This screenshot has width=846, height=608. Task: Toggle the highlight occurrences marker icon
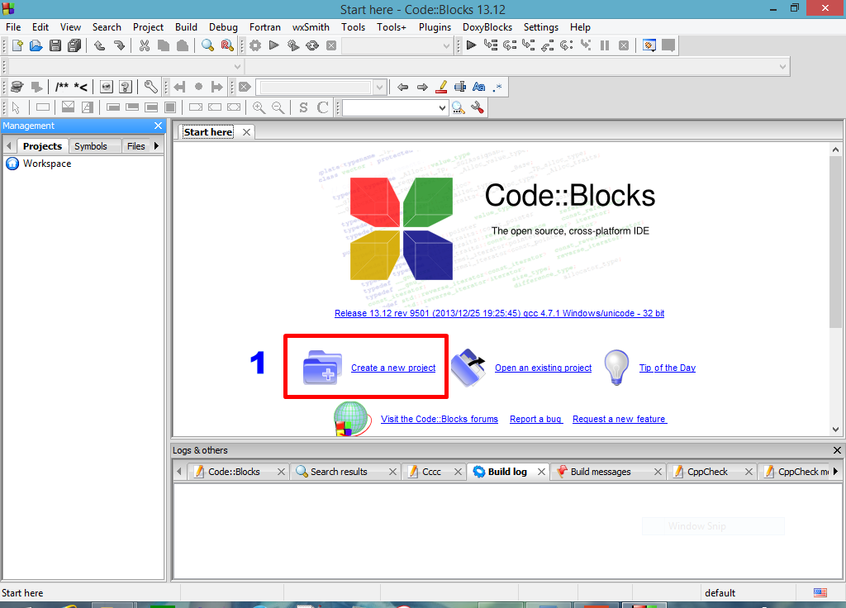pos(441,87)
